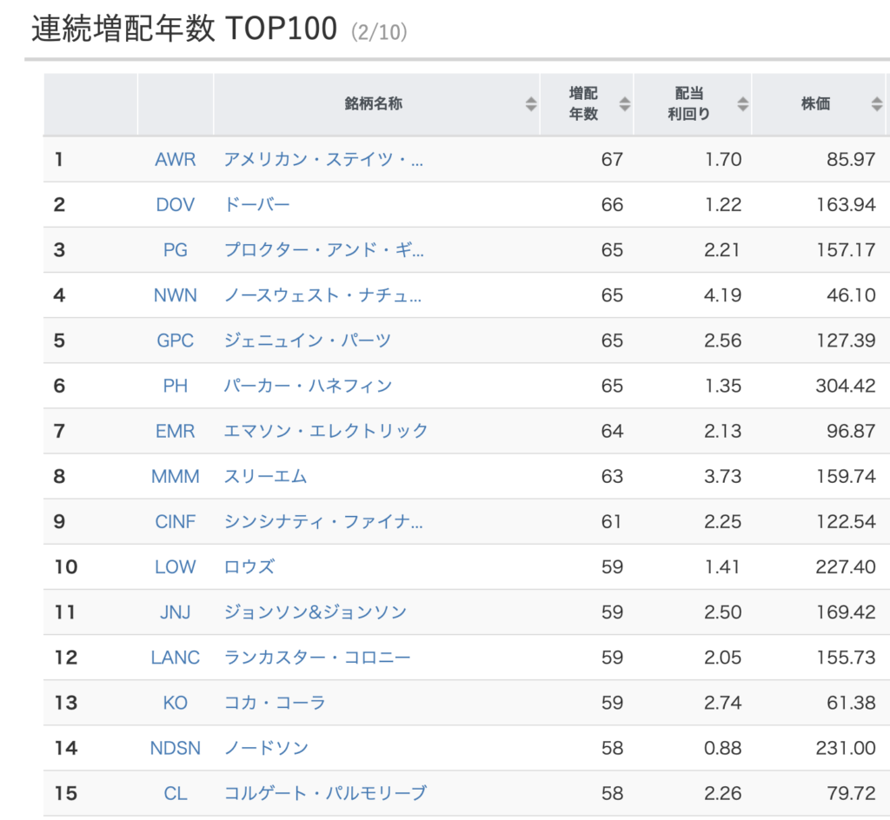Open コカ・コーラ company link
The height and width of the screenshot is (820, 890).
point(276,704)
